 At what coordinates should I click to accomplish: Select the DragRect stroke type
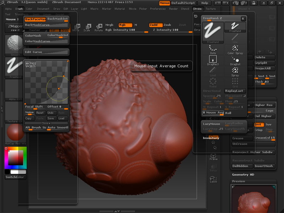(x=213, y=60)
